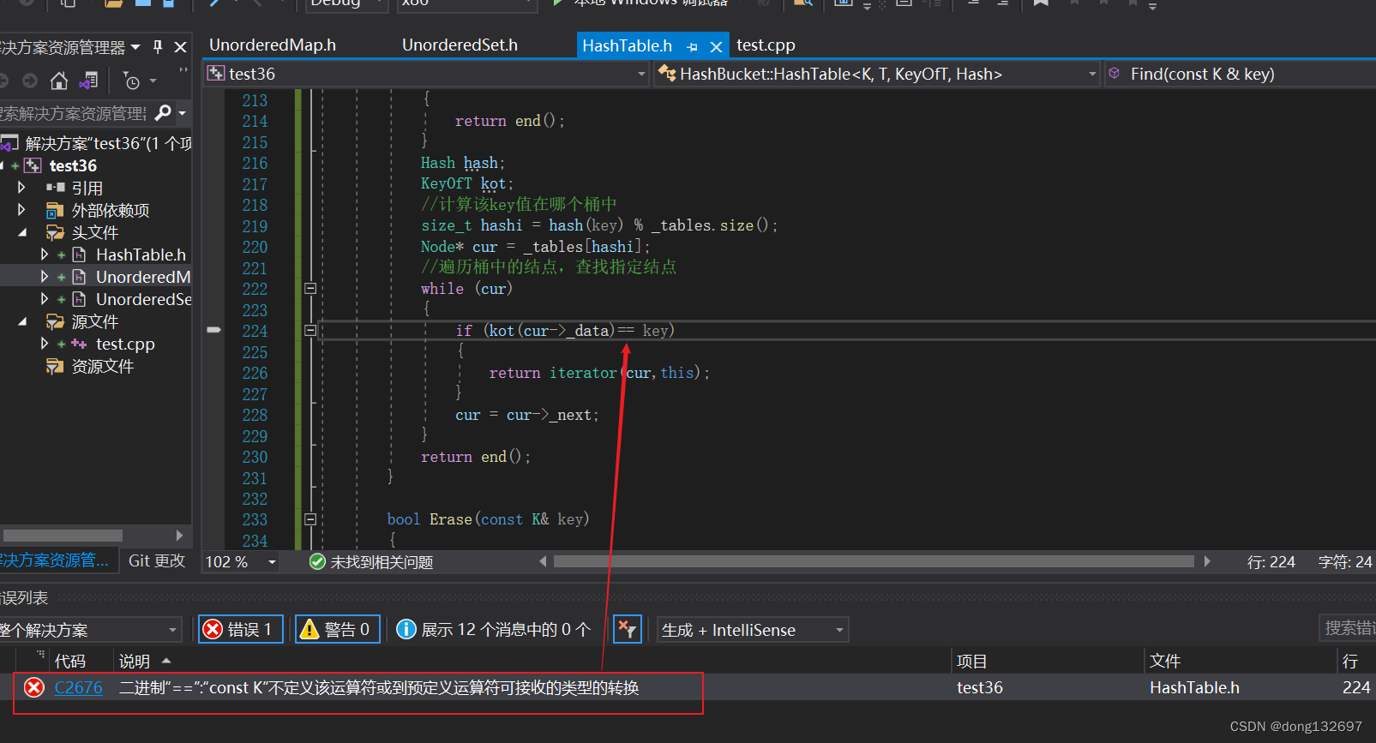
Task: Navigate forward in Solution Explorer toolbar
Action: click(x=30, y=81)
